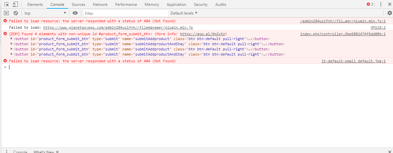Screen dimensions: 393x153
Task: Open the it-default-small_default.jpg:1 source link
Action: tap(353, 61)
